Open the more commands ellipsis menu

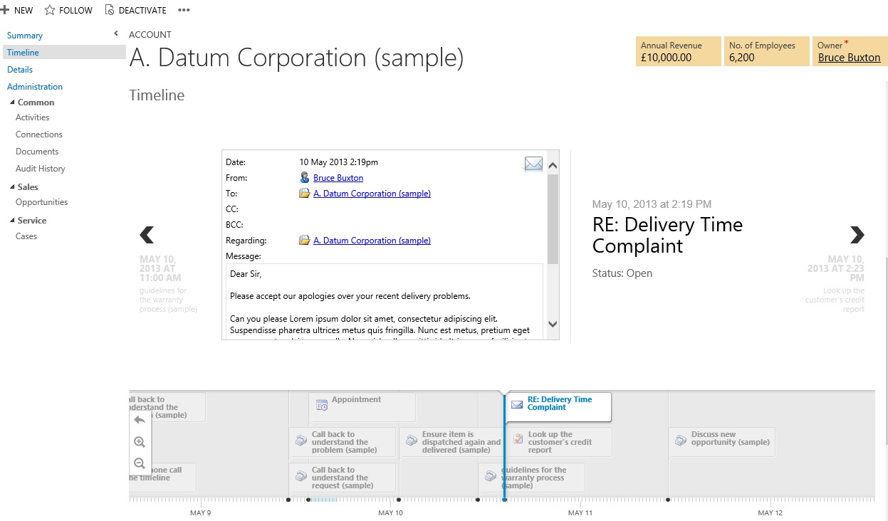point(184,10)
